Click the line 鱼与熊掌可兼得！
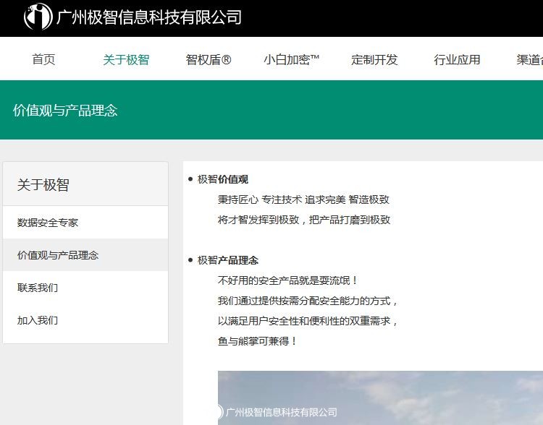The image size is (543, 425). point(258,341)
